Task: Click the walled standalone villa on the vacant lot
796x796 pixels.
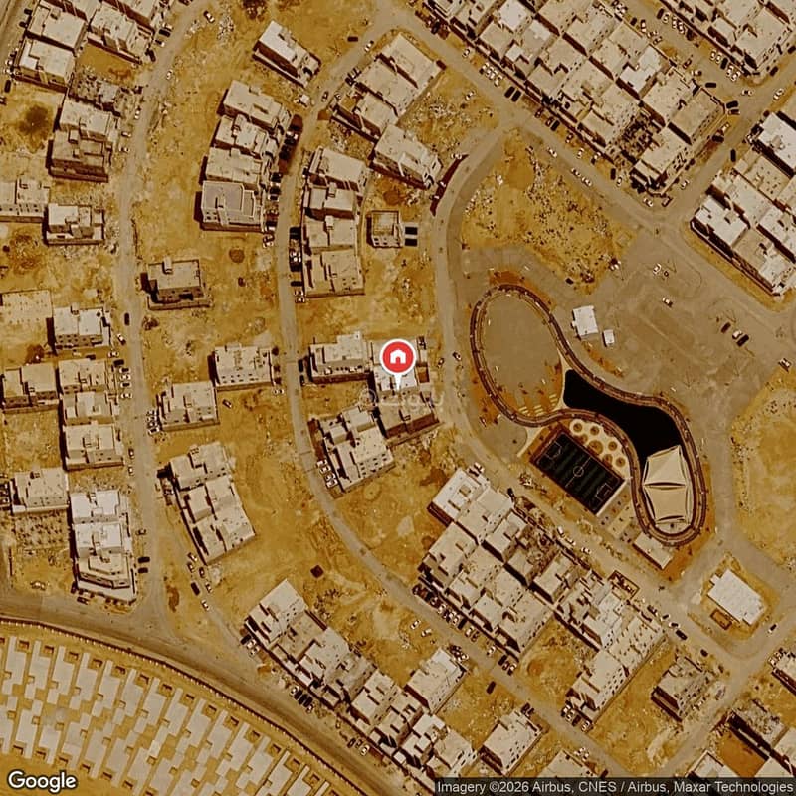Action: (x=176, y=284)
